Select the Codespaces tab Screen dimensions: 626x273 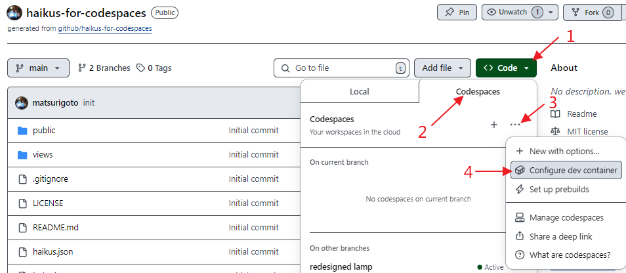[x=478, y=92]
